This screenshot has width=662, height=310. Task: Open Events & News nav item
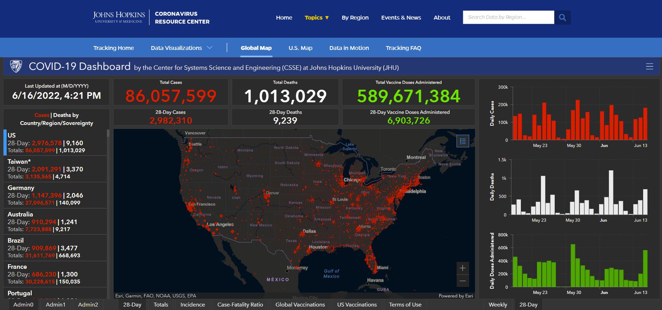[x=401, y=17]
